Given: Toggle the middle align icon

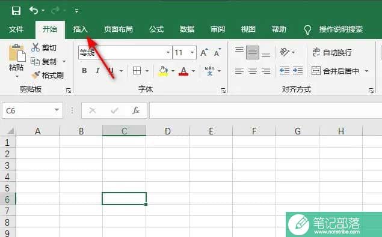Looking at the screenshot, I should coord(253,52).
